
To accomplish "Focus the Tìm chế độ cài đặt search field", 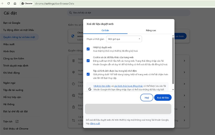I will coord(129,13).
